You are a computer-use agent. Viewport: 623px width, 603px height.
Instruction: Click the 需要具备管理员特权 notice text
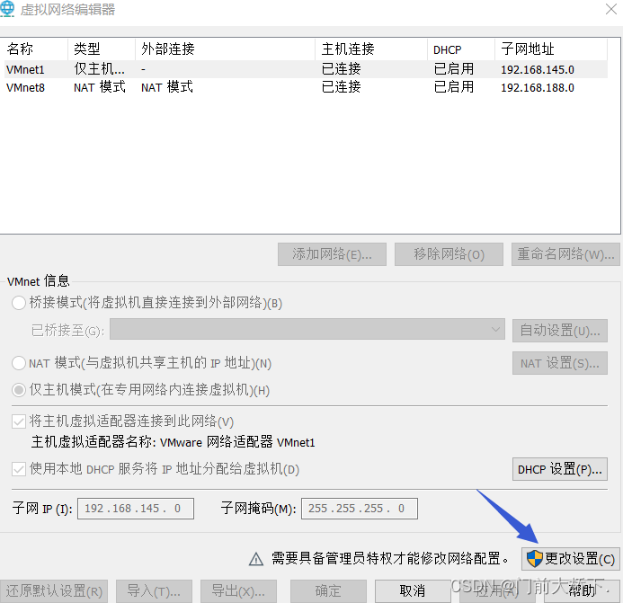(x=390, y=558)
